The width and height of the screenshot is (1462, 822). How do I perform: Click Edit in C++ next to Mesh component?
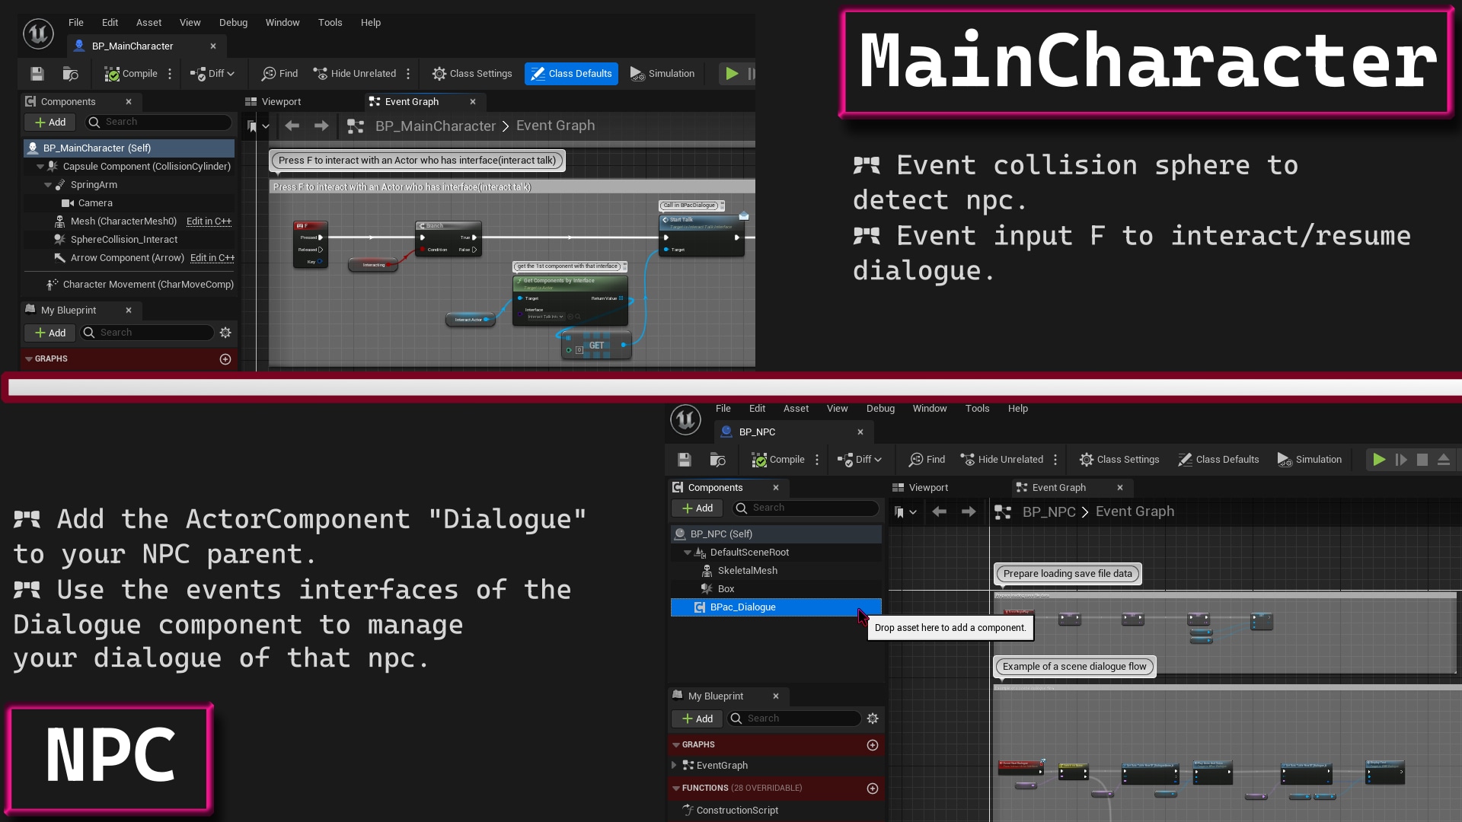[x=209, y=221]
